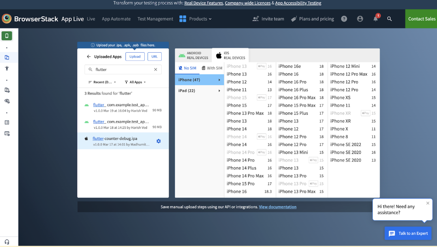
Task: Click Invite team
Action: pos(268,19)
